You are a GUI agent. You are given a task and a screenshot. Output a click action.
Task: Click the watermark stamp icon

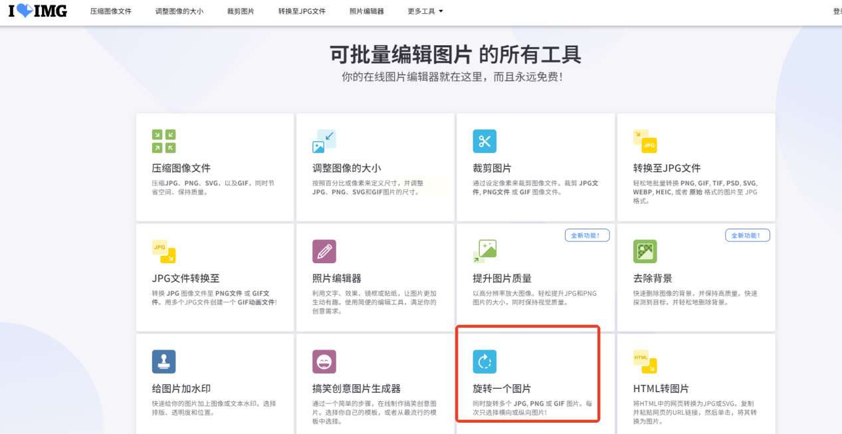[x=163, y=362]
